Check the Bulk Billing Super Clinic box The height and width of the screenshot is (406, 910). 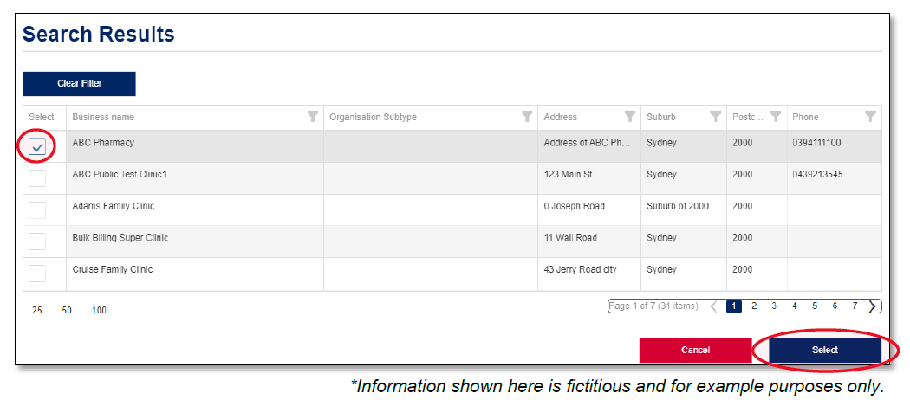pos(37,242)
